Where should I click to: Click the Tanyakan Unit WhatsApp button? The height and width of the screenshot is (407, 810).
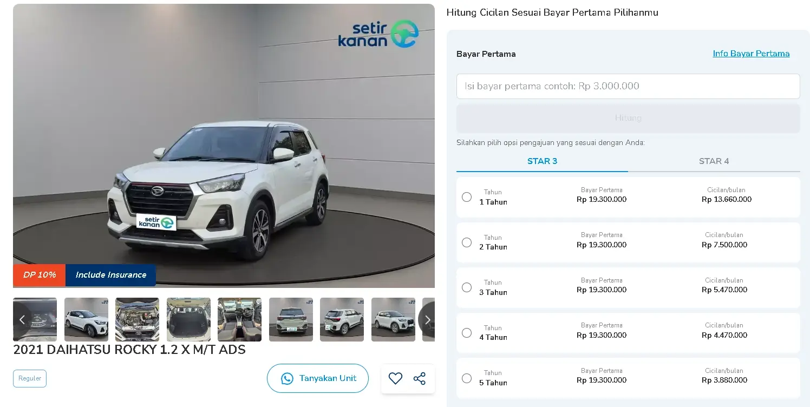pos(318,378)
